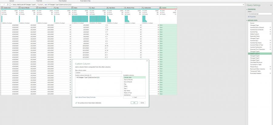The height and width of the screenshot is (125, 273).
Task: Click the data type icon of Subtraction column
Action: 143,8
